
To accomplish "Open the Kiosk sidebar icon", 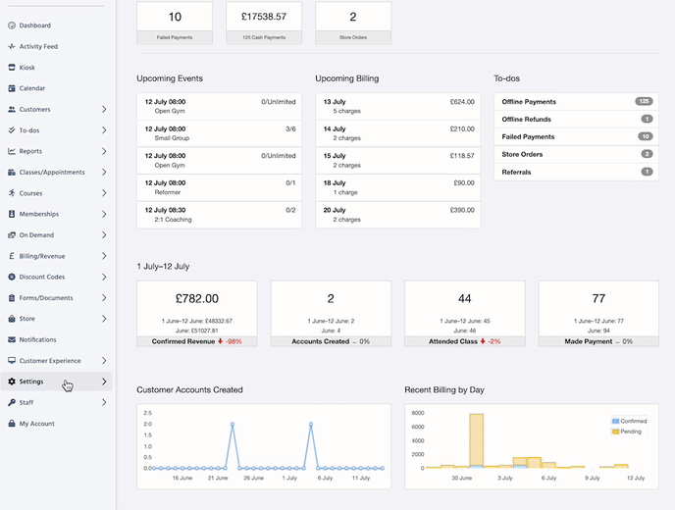I will pyautogui.click(x=12, y=68).
